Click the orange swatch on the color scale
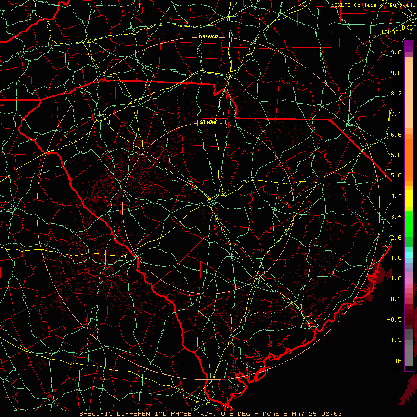Image resolution: width=417 pixels, height=417 pixels. 409,160
